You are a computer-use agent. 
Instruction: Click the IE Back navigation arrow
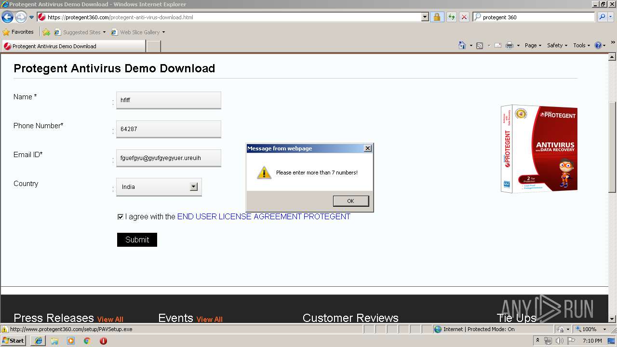(x=7, y=17)
